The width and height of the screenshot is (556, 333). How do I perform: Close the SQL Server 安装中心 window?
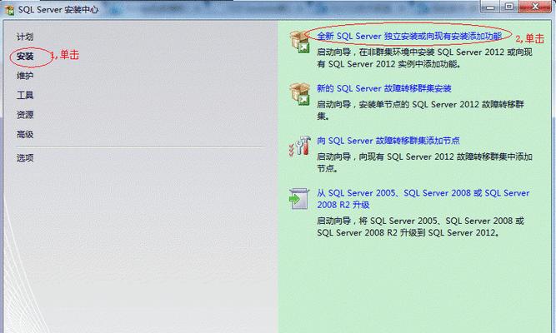(535, 7)
